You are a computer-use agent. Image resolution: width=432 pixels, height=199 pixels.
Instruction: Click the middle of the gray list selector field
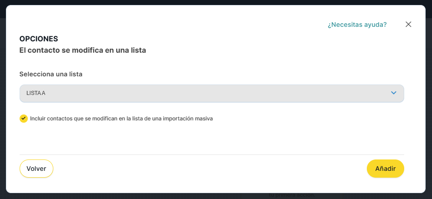click(x=211, y=93)
